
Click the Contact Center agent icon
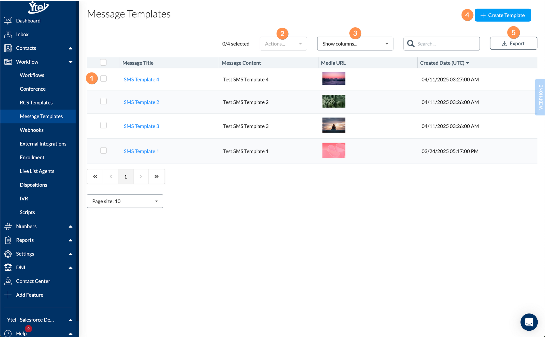point(8,281)
